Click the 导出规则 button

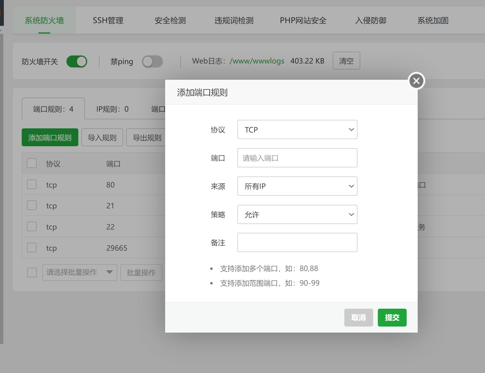click(146, 137)
